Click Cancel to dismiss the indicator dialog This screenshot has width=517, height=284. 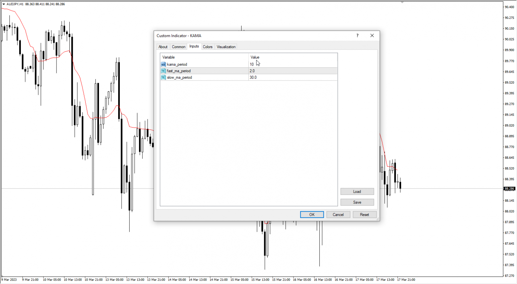338,214
